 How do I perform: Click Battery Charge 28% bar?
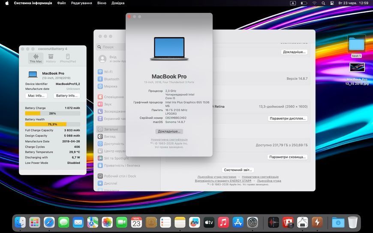pos(52,114)
